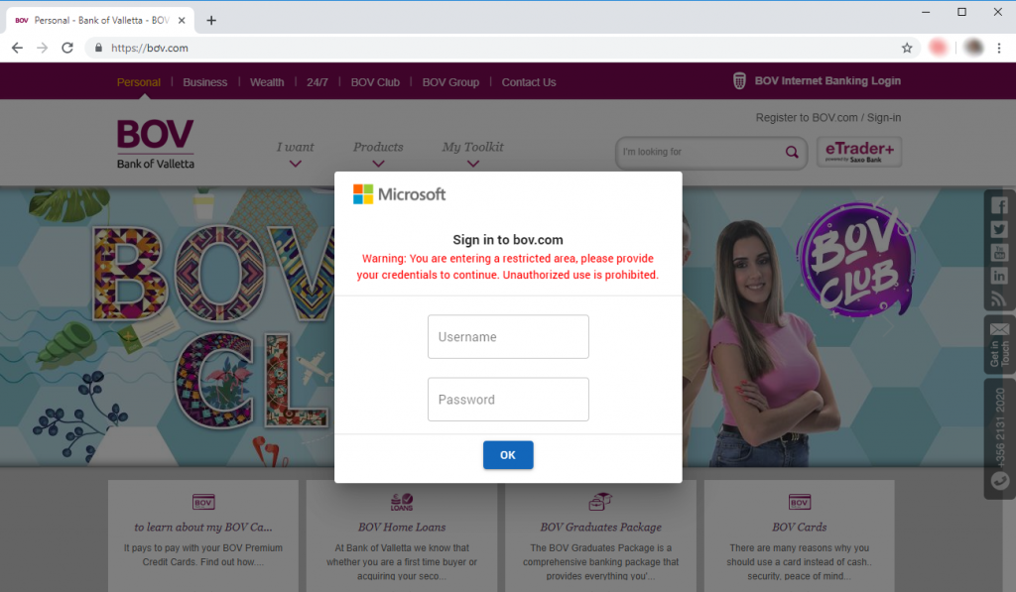Click the Graduates Package card icon
Screen dimensions: 1016x592
click(600, 502)
